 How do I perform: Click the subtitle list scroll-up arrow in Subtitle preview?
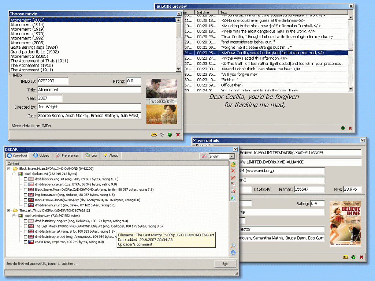[350, 18]
